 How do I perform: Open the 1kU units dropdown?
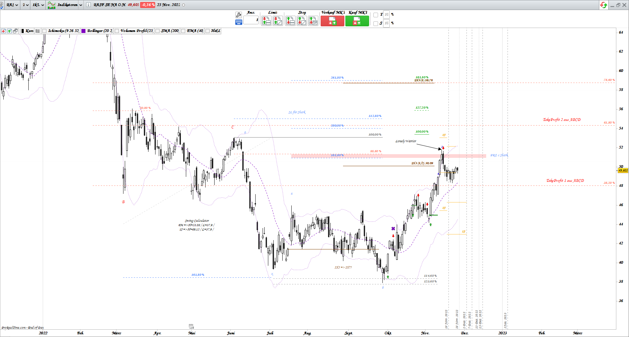[38, 5]
